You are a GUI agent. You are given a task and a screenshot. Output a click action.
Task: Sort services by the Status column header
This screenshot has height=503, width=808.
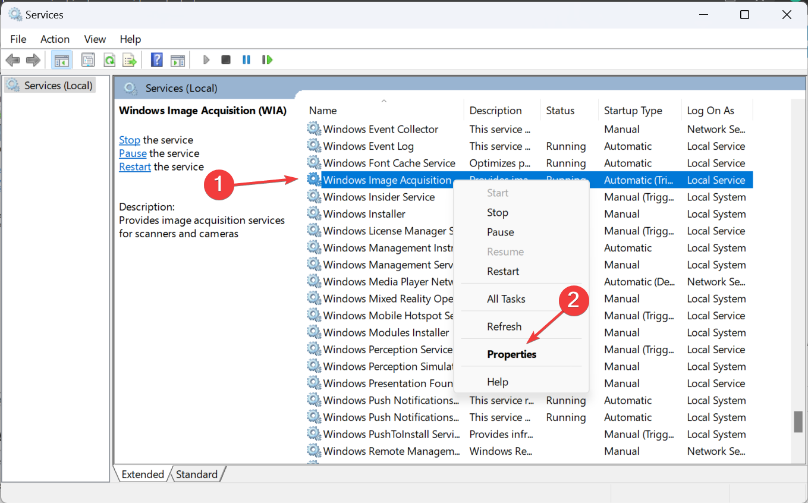559,110
